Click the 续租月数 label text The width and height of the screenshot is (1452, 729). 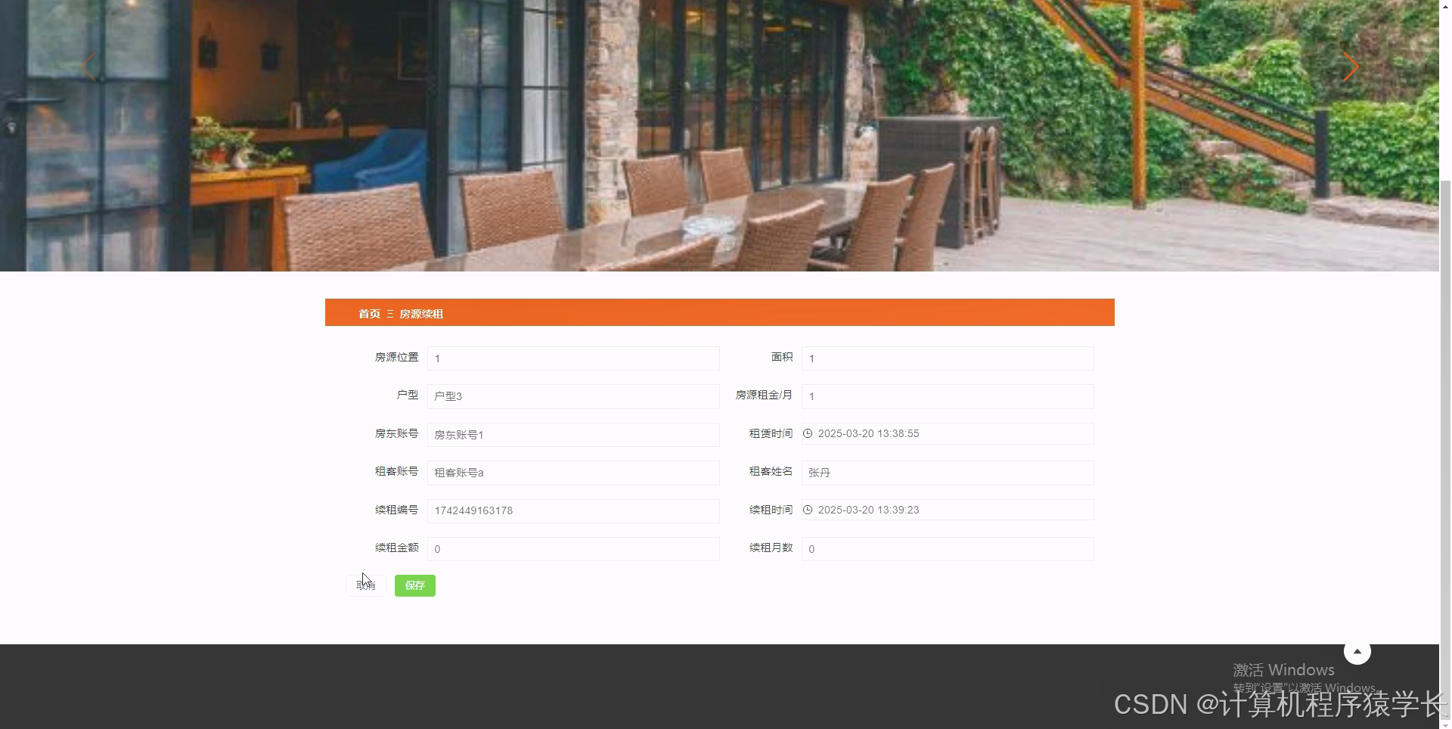[771, 548]
